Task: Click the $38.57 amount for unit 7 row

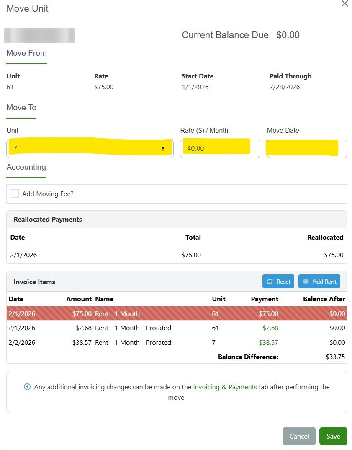Action: pyautogui.click(x=82, y=342)
